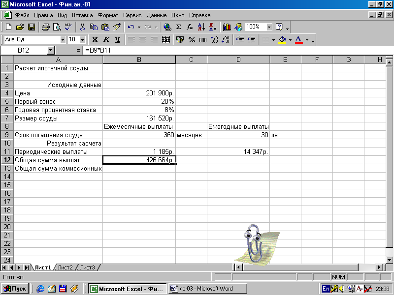Toggle bold formatting (Ж) button

pyautogui.click(x=95, y=40)
